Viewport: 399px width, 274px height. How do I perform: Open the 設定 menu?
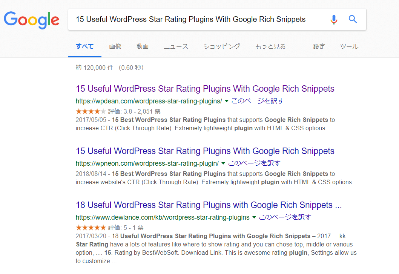319,47
